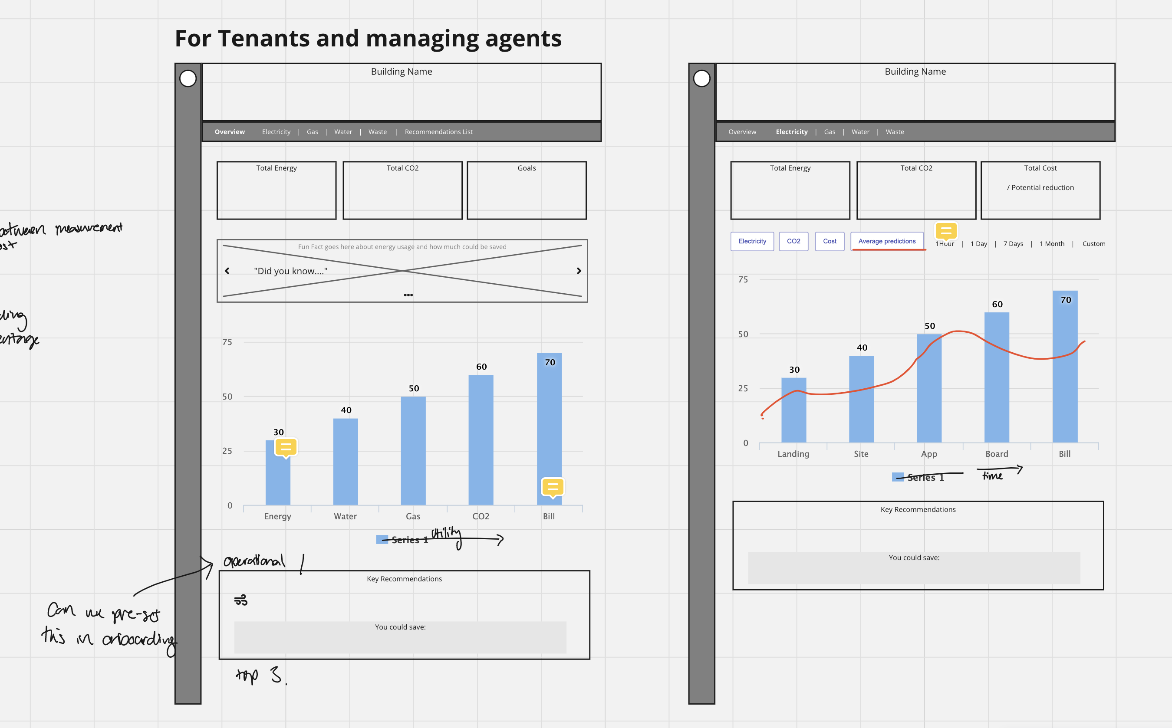This screenshot has width=1172, height=728.
Task: Open the Recommendations List tab
Action: [x=438, y=132]
